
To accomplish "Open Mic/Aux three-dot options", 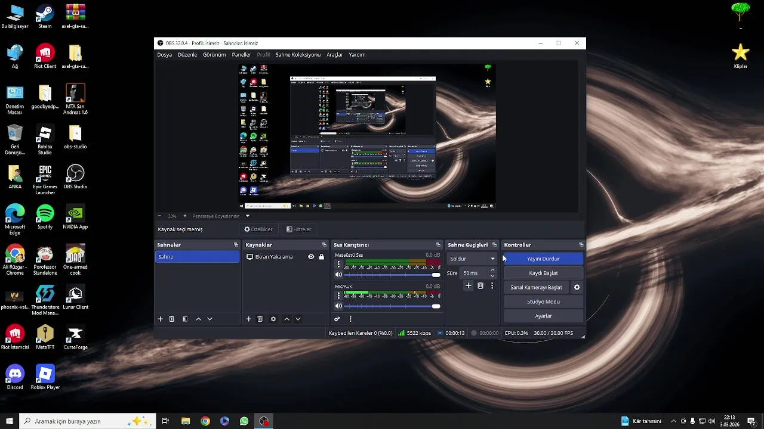I will pos(338,296).
